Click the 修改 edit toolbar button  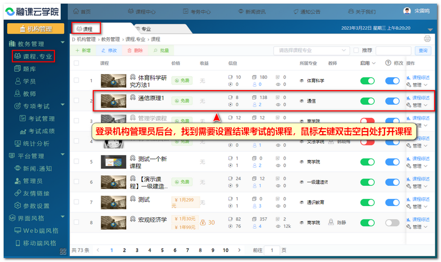pyautogui.click(x=109, y=50)
